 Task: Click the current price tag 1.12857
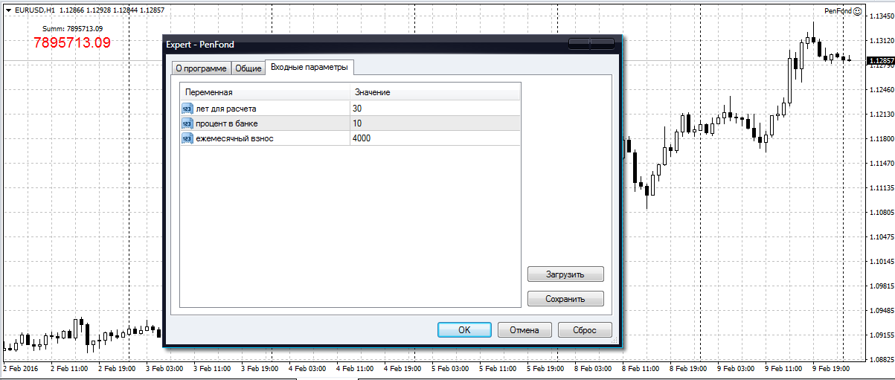point(881,61)
